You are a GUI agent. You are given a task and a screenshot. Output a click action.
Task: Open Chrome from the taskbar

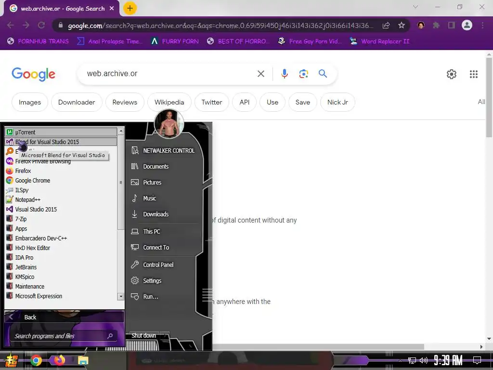point(36,360)
